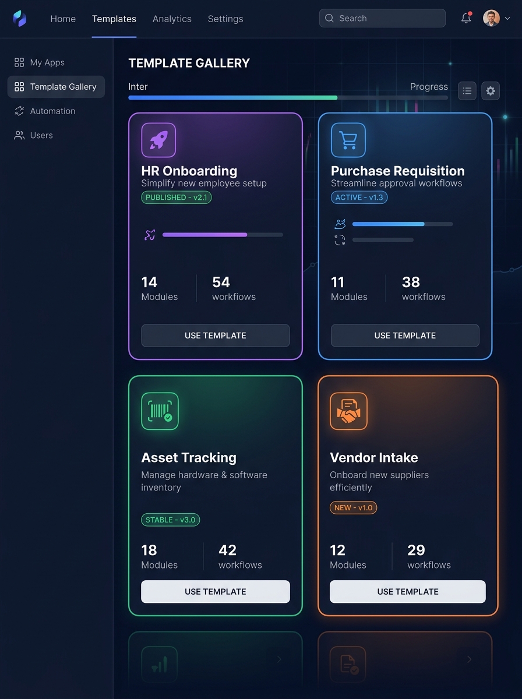Image resolution: width=522 pixels, height=699 pixels.
Task: Expand the faded orange card chevron
Action: 469,659
